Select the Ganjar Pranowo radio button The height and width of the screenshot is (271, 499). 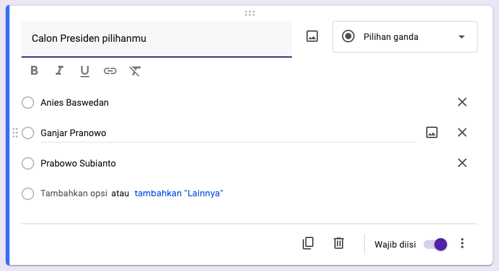[28, 133]
